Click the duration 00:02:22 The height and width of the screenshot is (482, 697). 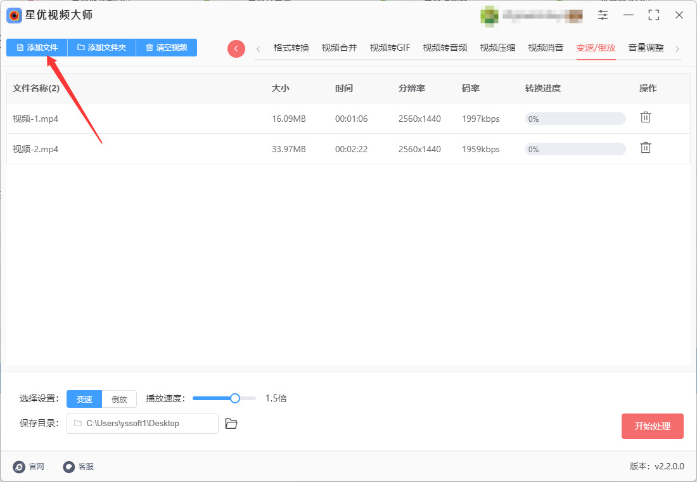351,149
